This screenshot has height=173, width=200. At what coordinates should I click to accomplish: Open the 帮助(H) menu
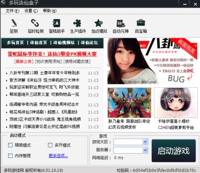click(50, 11)
